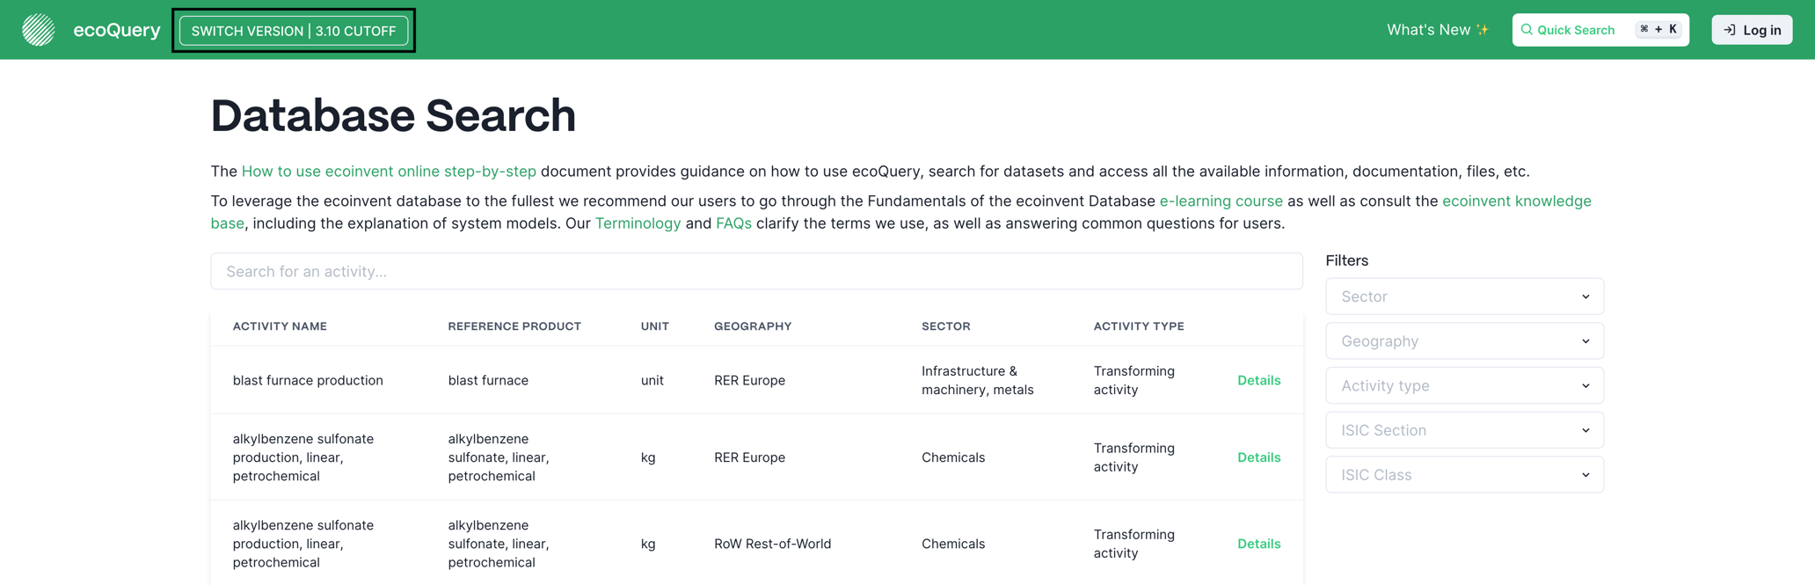
Task: Select What's New in the navigation
Action: (x=1429, y=28)
